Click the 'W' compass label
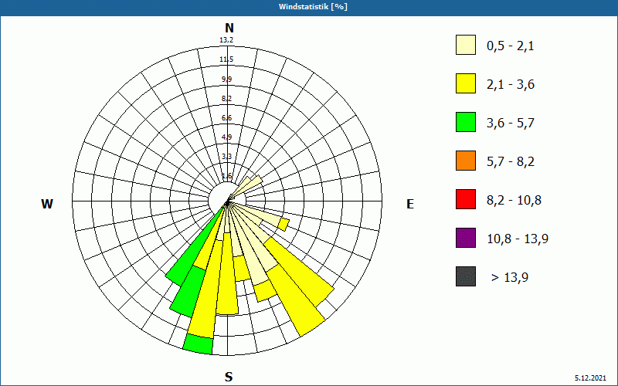Image resolution: width=618 pixels, height=386 pixels. point(47,204)
